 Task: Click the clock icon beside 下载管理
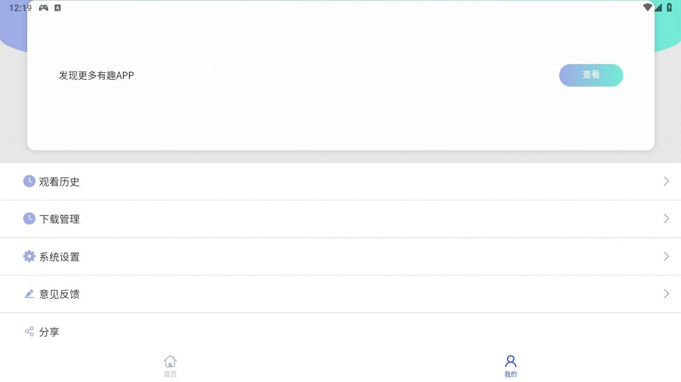(x=29, y=219)
